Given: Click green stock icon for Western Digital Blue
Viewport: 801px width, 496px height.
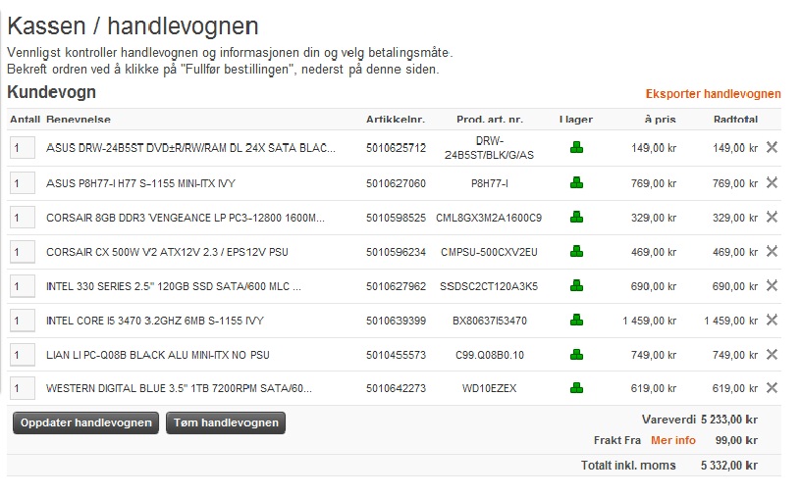Looking at the screenshot, I should point(577,388).
